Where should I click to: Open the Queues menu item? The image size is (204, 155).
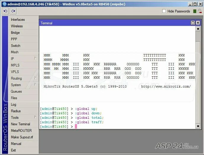point(23,91)
